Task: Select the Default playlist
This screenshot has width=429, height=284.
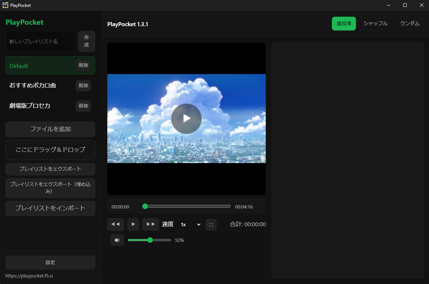Action: pyautogui.click(x=40, y=66)
